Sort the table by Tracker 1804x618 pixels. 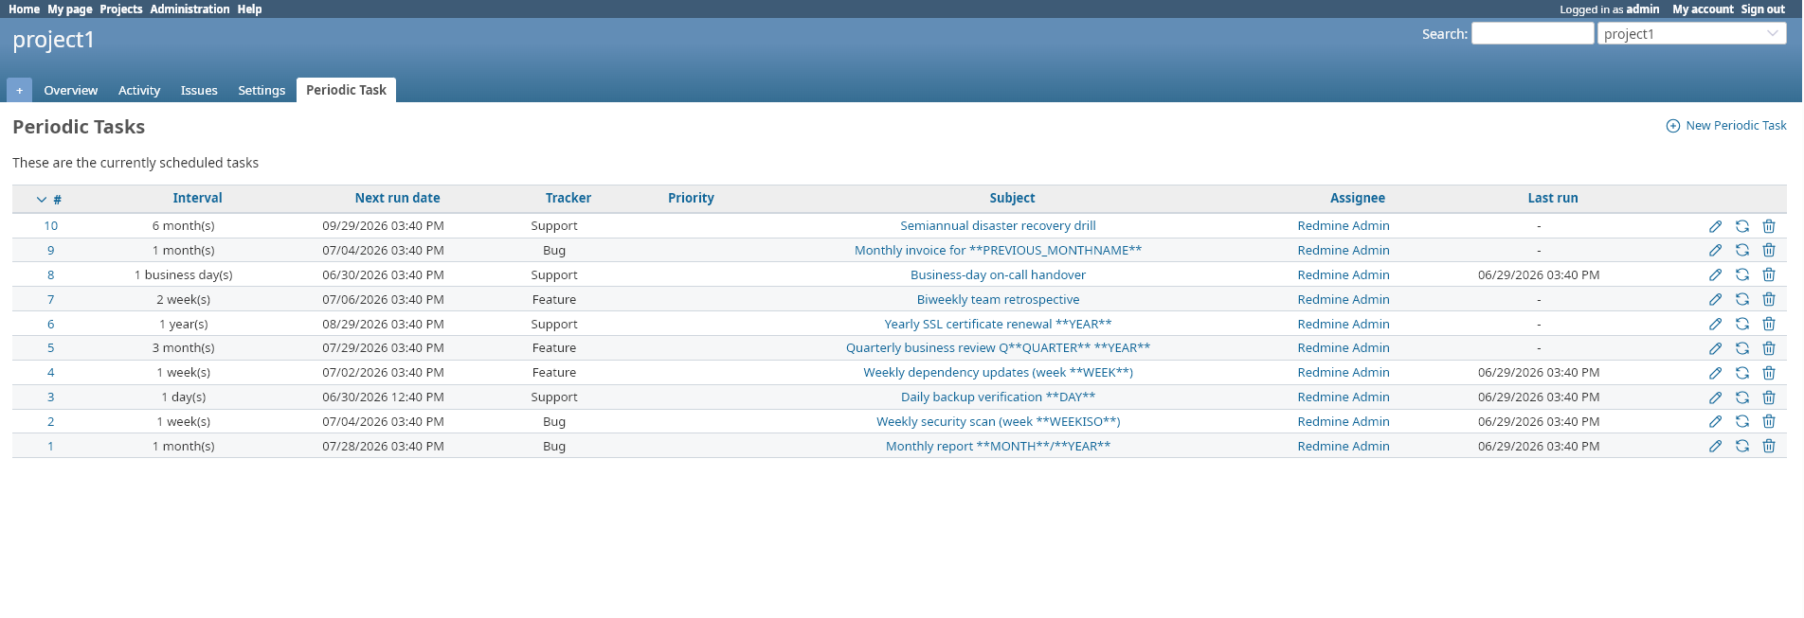(568, 198)
